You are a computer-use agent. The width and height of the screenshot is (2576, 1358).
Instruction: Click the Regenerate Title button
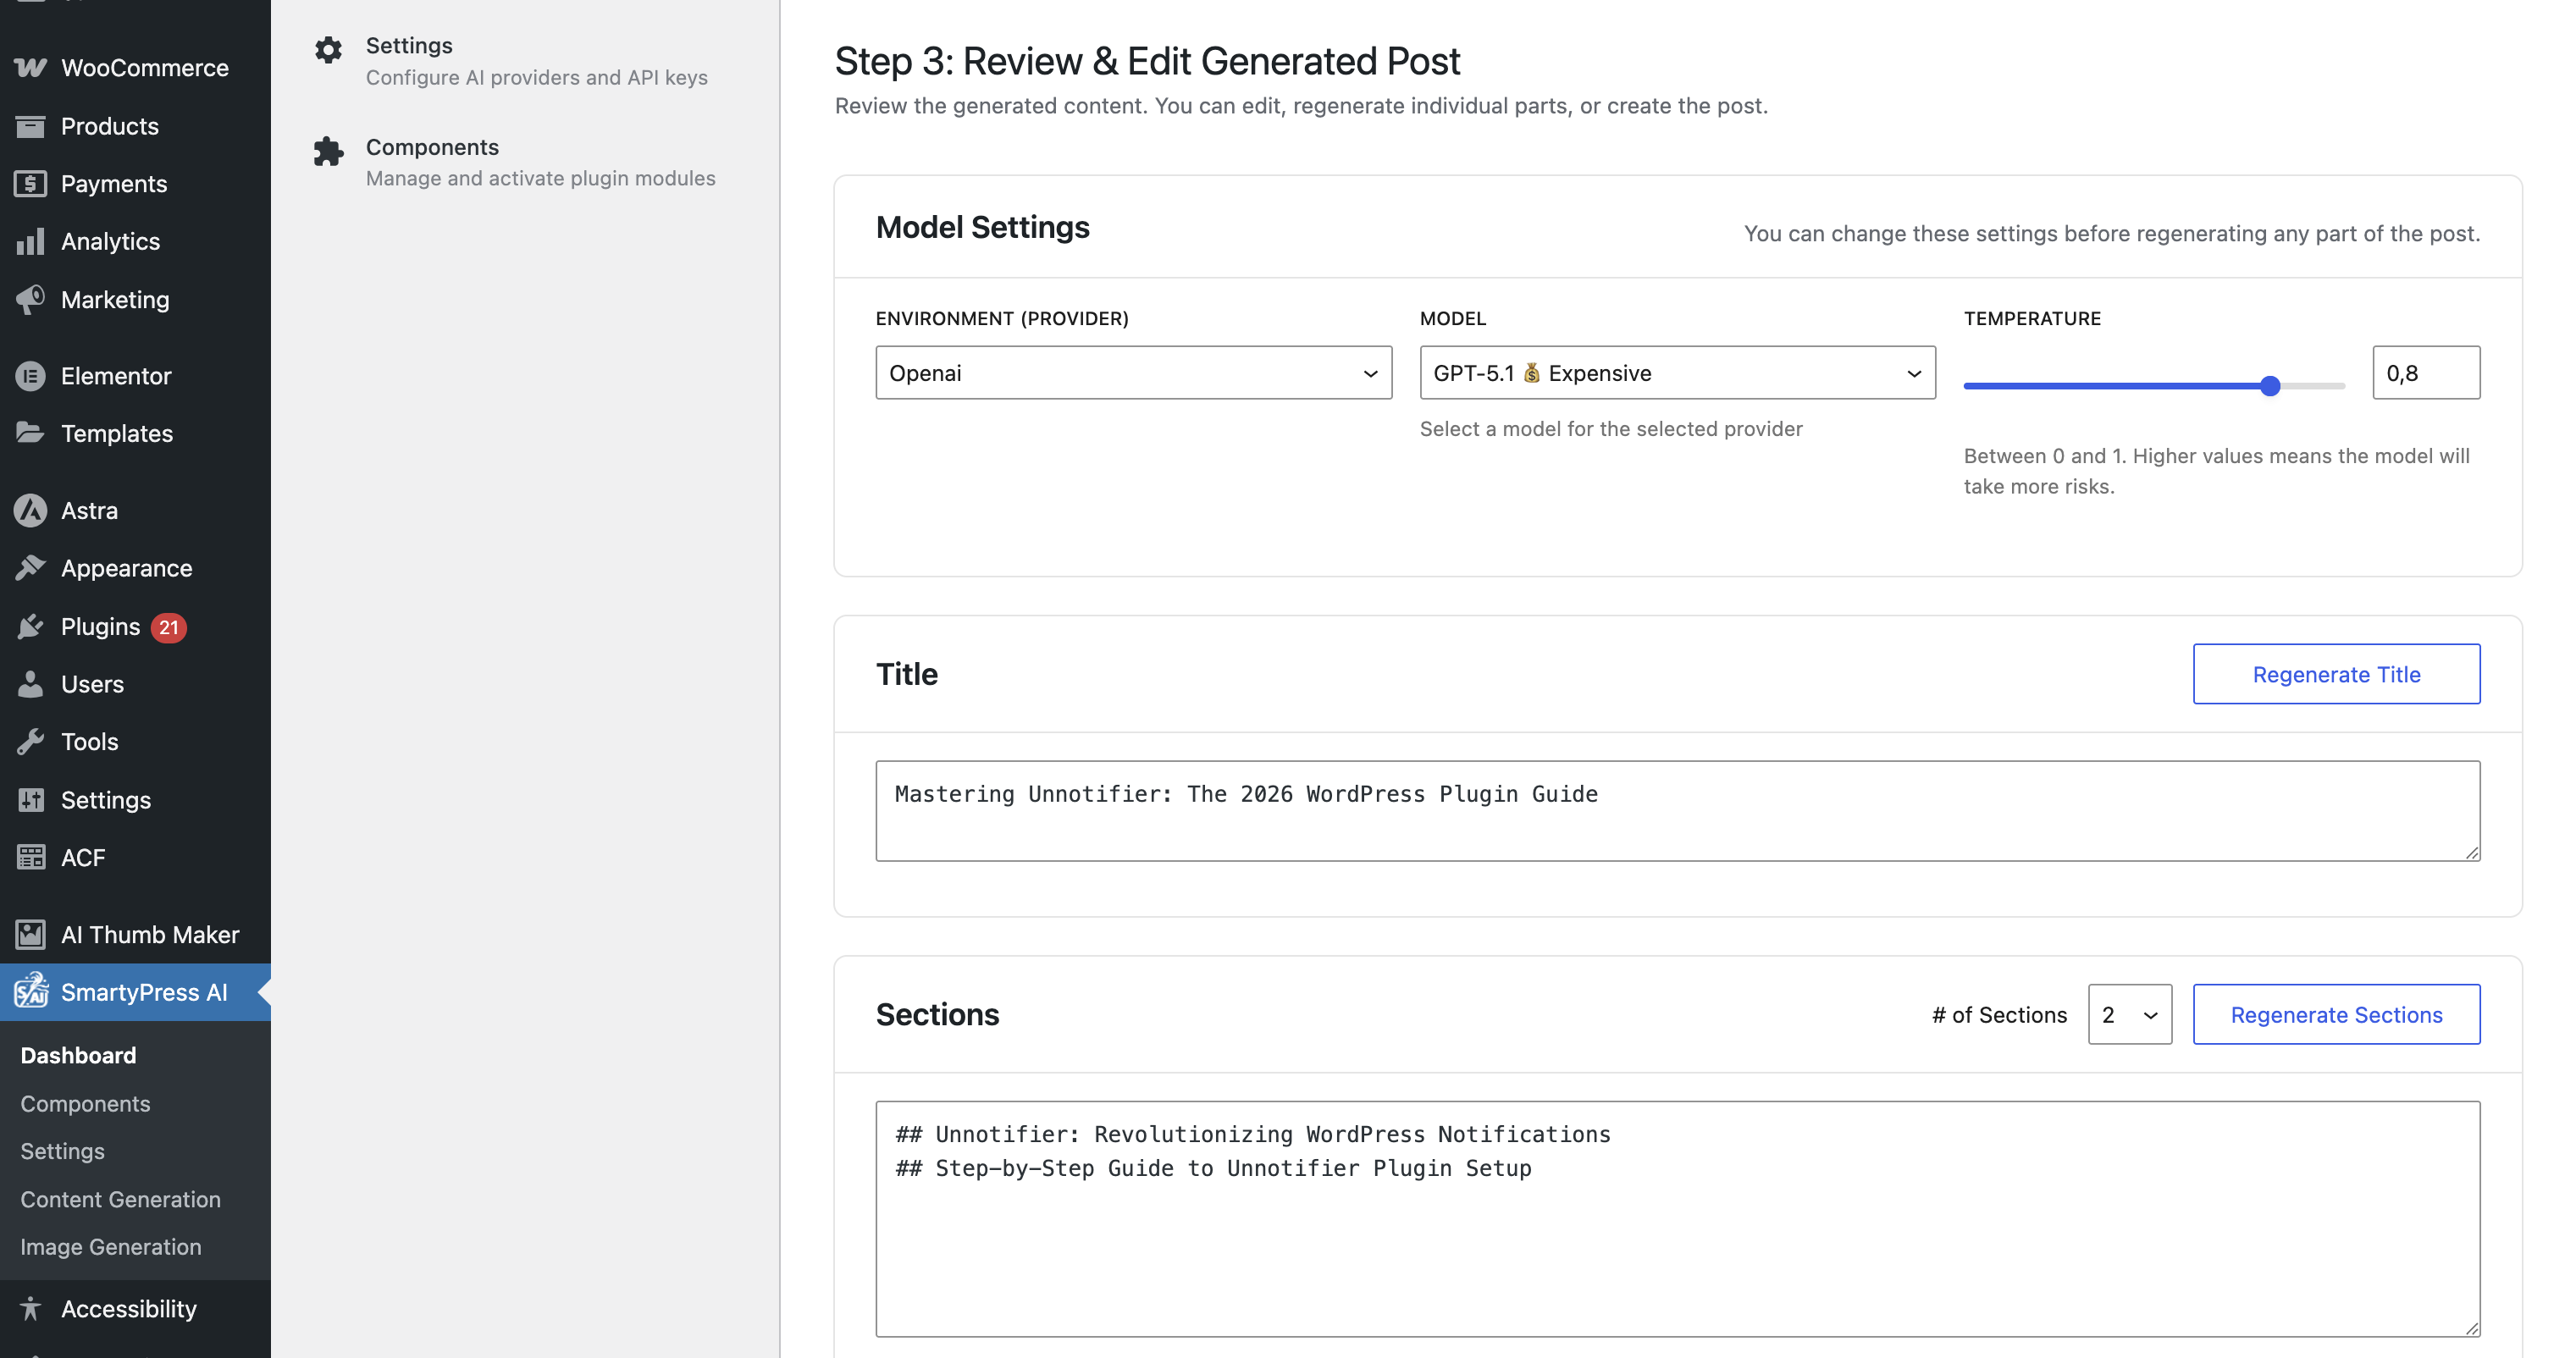pyautogui.click(x=2336, y=673)
